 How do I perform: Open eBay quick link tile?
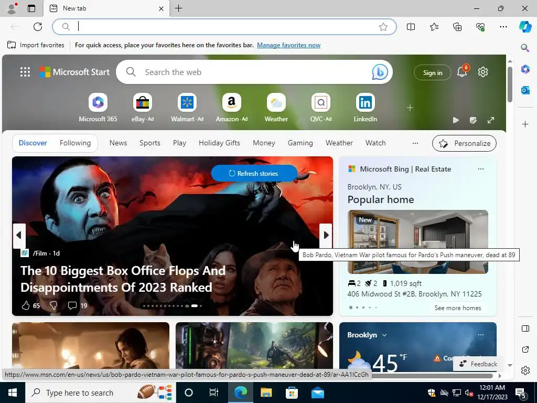tap(143, 108)
